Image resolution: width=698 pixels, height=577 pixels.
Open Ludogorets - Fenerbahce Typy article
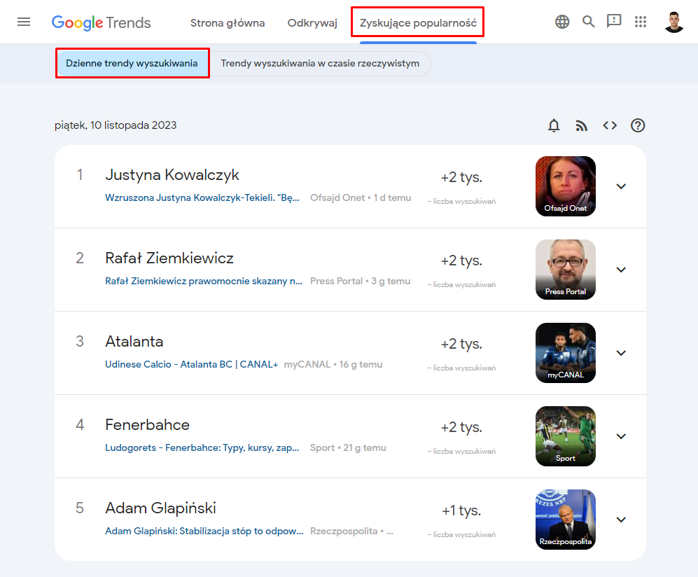[x=202, y=447]
